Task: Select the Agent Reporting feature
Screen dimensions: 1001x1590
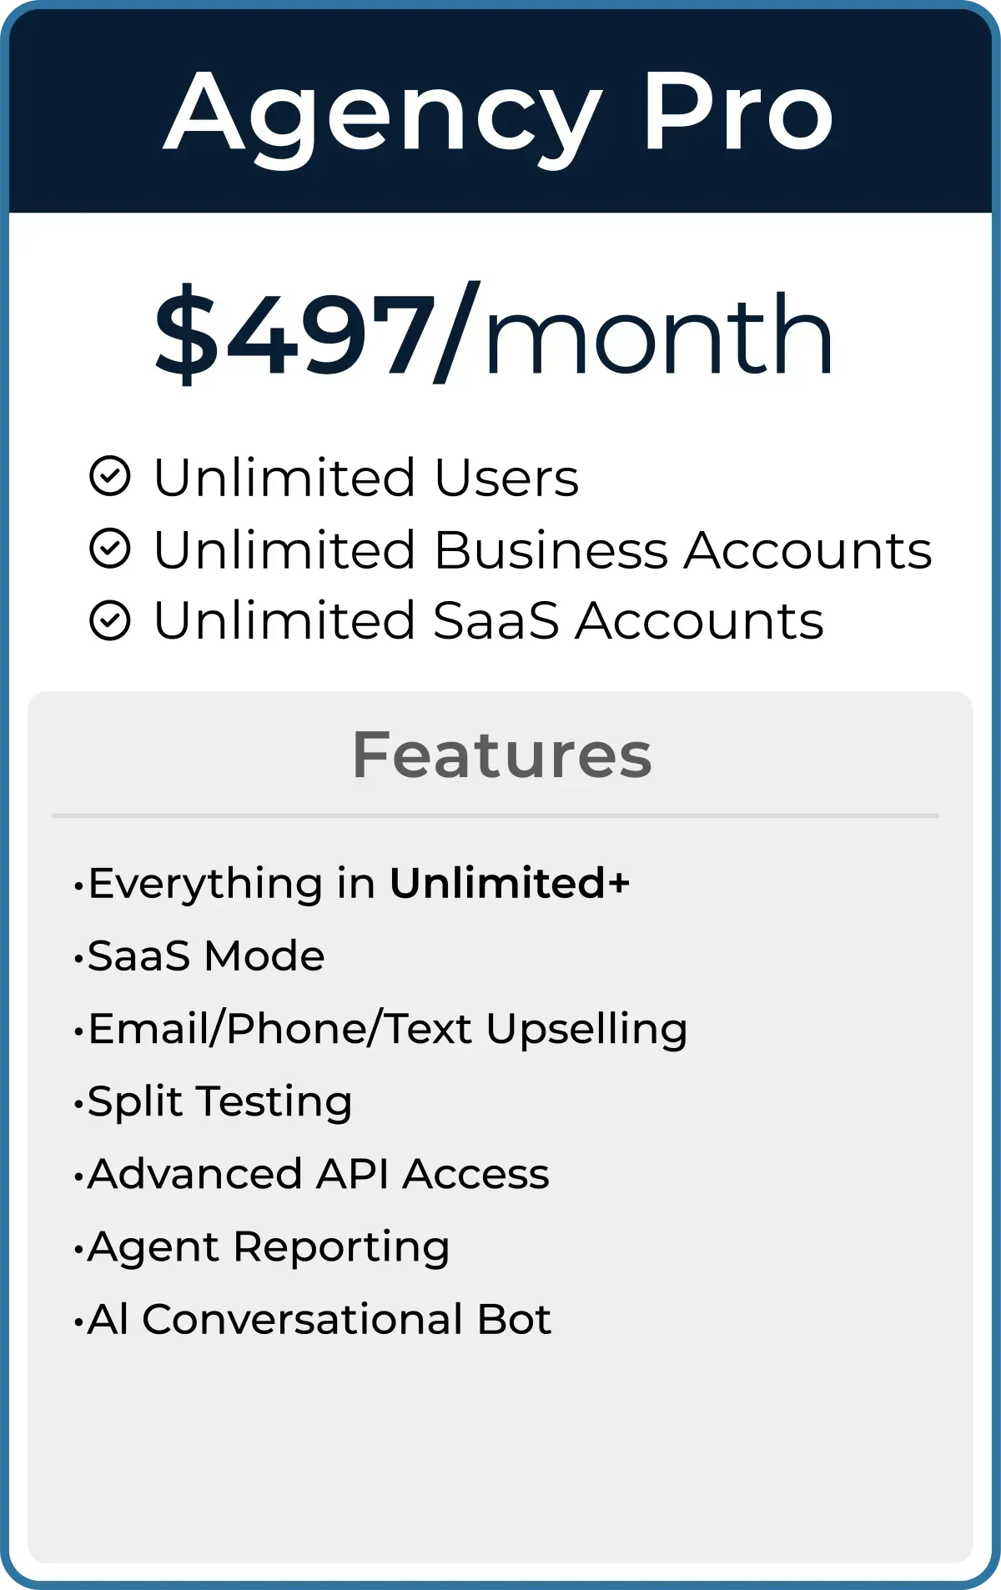Action: 262,1248
